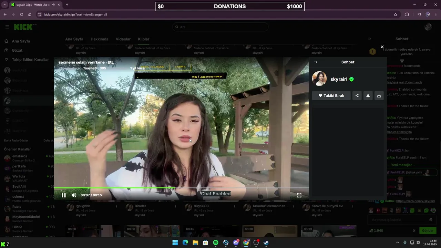
Task: Pause the clip playback
Action: [x=63, y=195]
